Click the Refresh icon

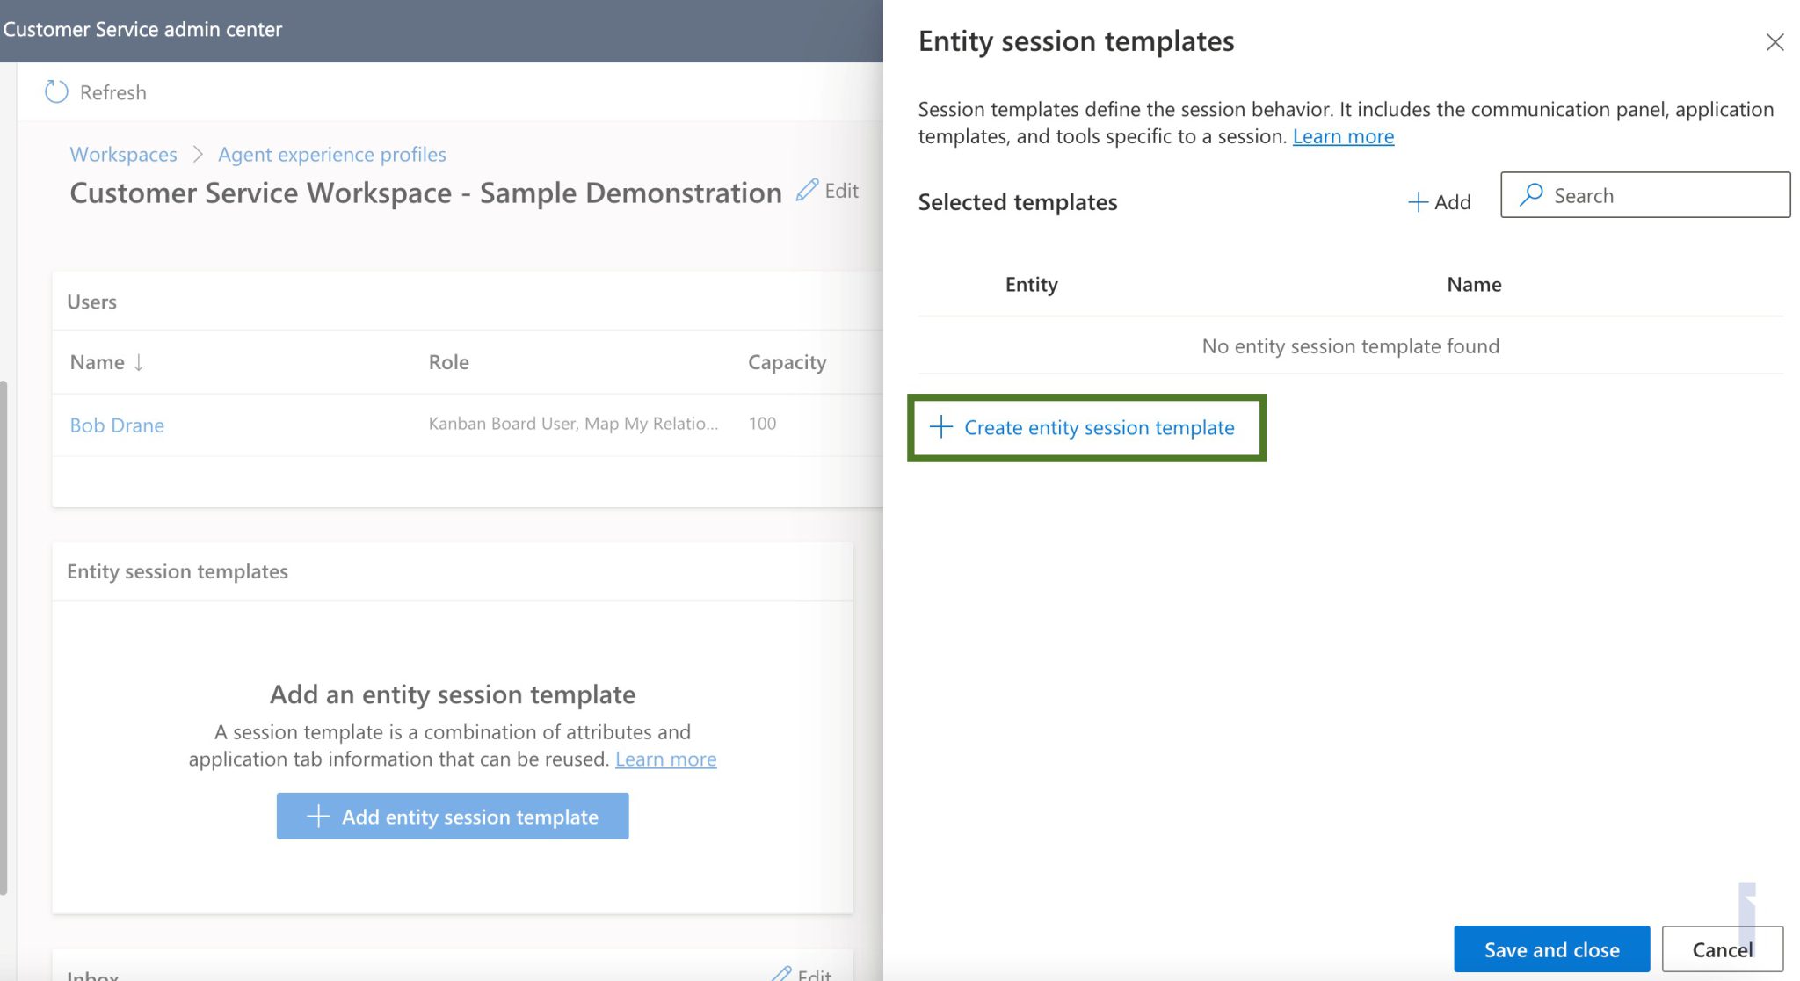tap(55, 91)
